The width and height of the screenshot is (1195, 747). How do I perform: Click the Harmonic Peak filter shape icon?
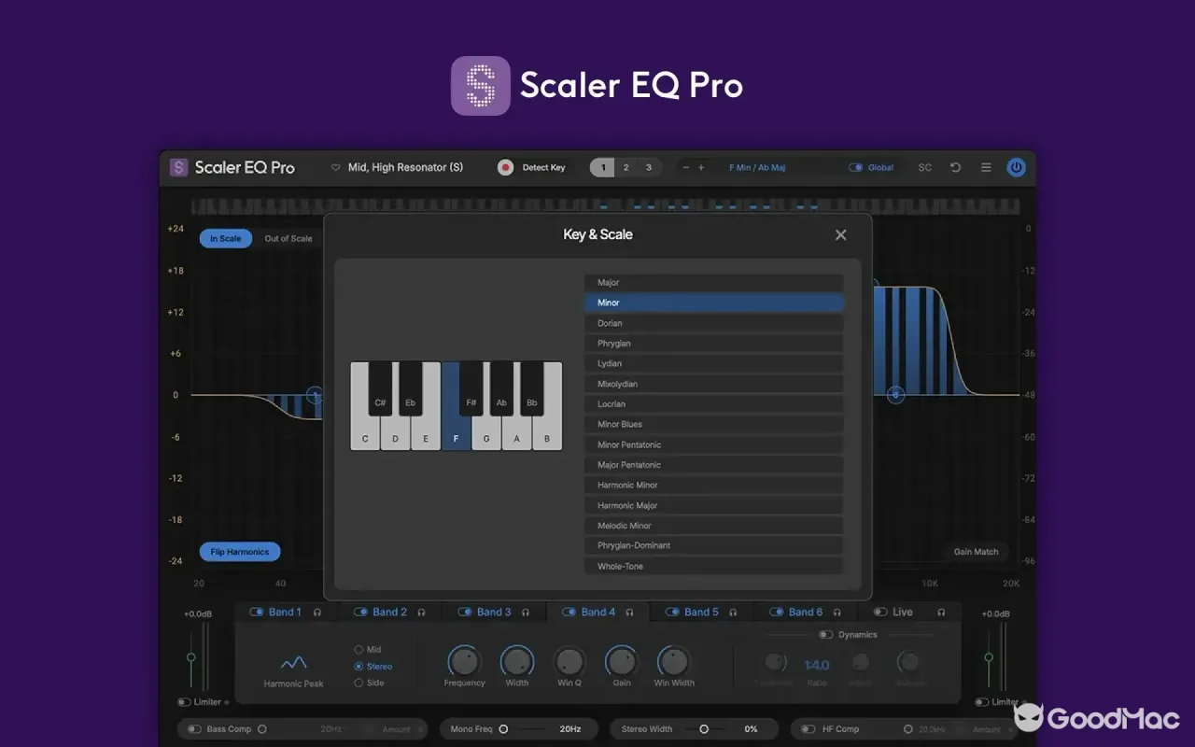pyautogui.click(x=293, y=663)
